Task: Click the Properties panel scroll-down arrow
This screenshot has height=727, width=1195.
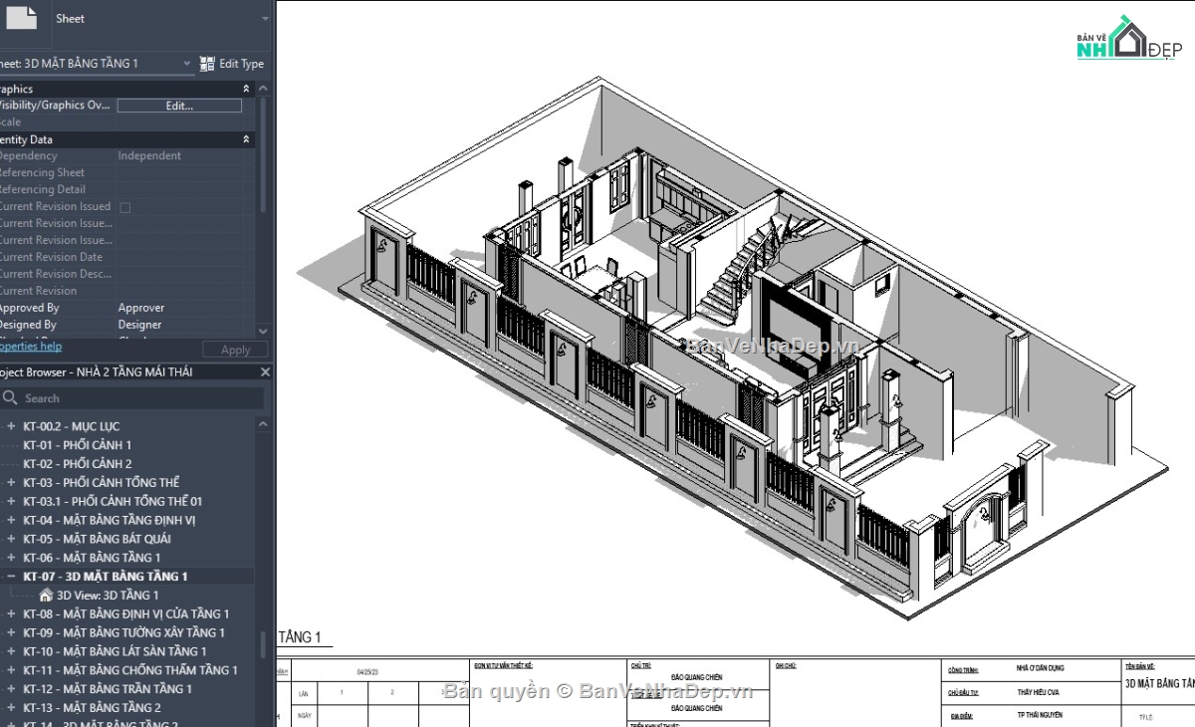Action: point(263,331)
